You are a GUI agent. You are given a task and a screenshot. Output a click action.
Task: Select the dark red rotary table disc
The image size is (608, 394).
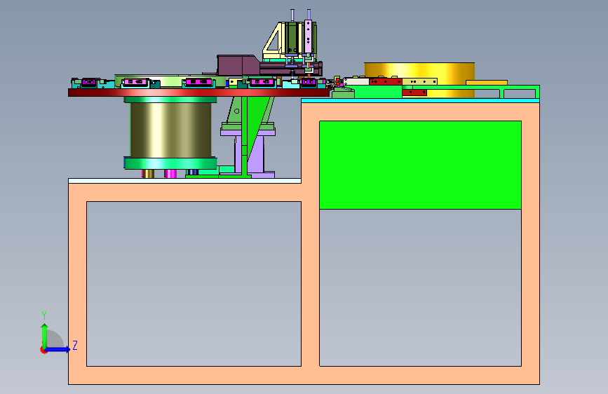[198, 93]
